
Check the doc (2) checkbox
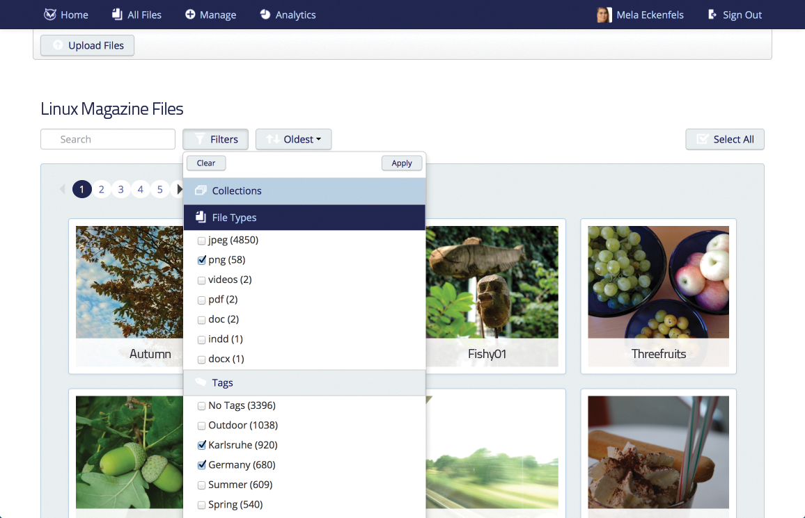[x=201, y=321]
